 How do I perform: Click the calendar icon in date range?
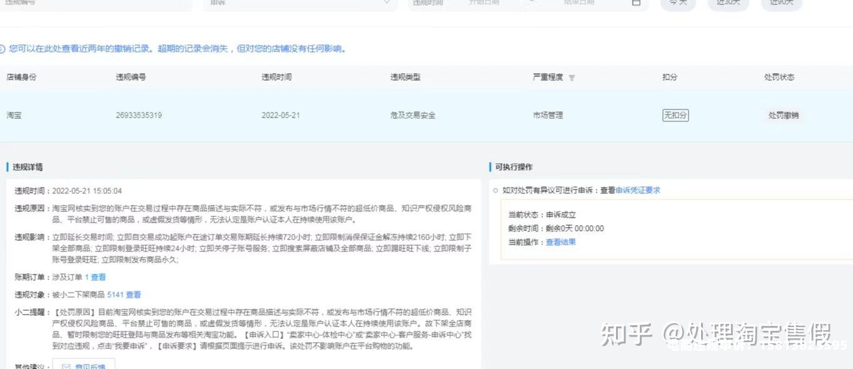[x=636, y=3]
